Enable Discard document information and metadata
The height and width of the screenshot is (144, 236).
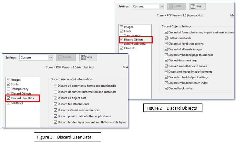(x=56, y=92)
